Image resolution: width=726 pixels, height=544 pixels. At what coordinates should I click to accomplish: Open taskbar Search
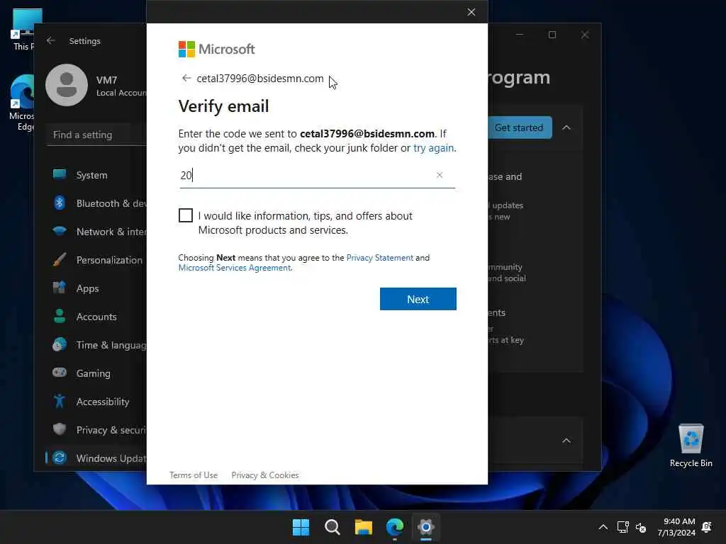(332, 527)
